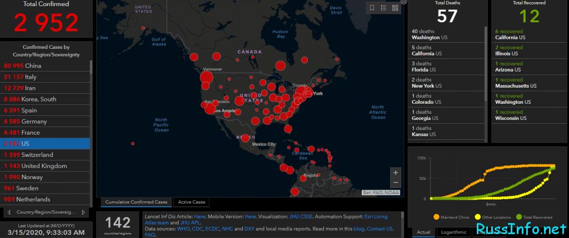This screenshot has height=238, width=569.
Task: Zoom out on the map with minus button
Action: [396, 182]
